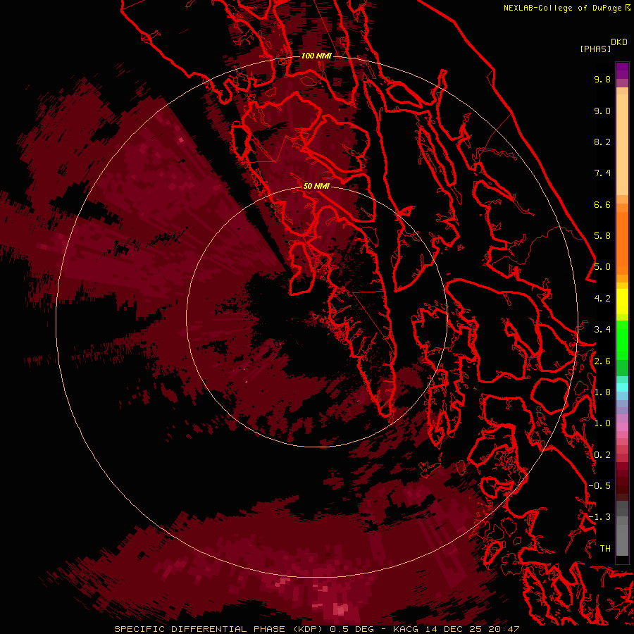Click the 1.0 scale label
Viewport: 634px width, 634px height.
click(x=602, y=423)
